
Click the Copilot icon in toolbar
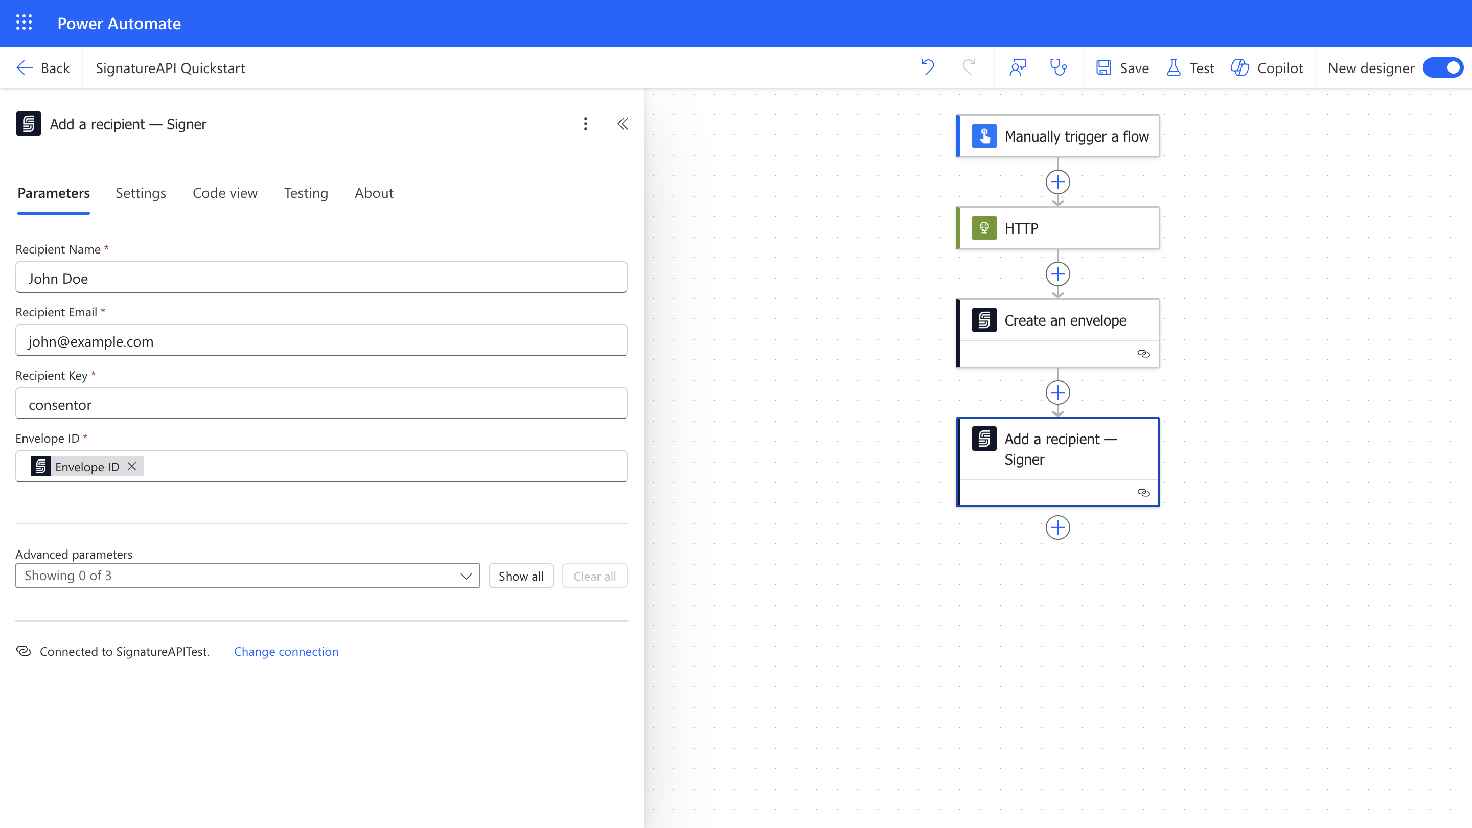pos(1267,68)
